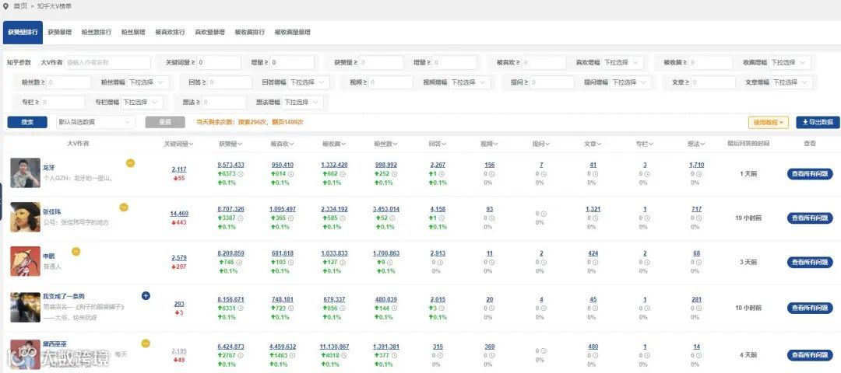Open the 文章增幅 下拉选择 dropdown
Viewport: 841px width, 373px height.
[x=792, y=82]
